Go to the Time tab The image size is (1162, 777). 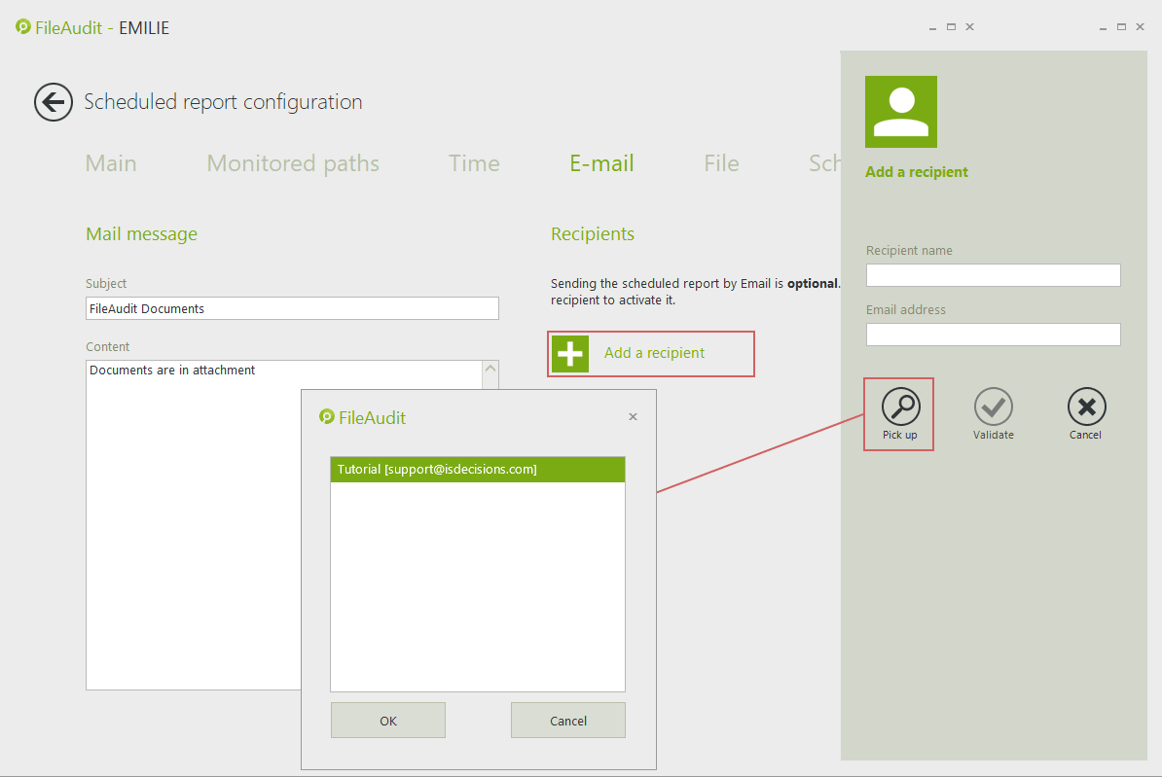474,163
